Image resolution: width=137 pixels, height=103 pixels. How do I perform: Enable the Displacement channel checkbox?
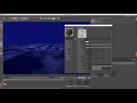point(72,55)
